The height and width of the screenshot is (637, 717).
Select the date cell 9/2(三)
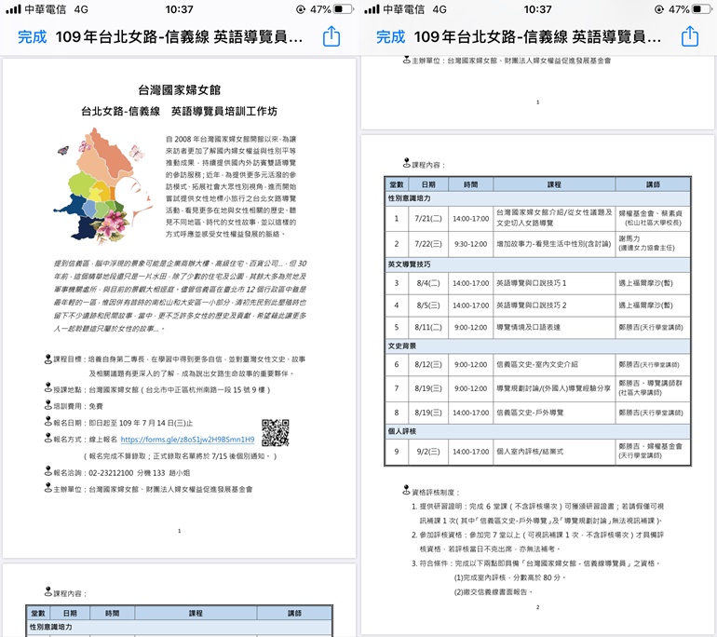click(428, 452)
